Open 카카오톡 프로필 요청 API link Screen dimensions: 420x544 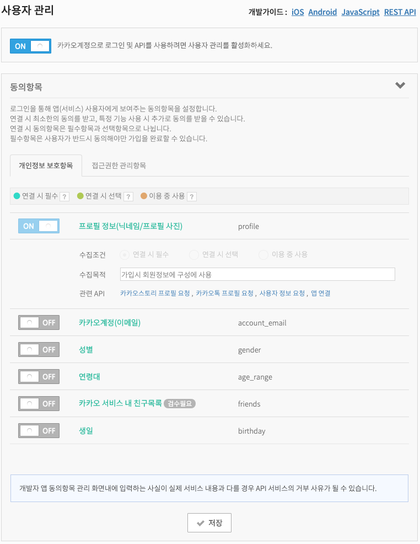(x=224, y=293)
